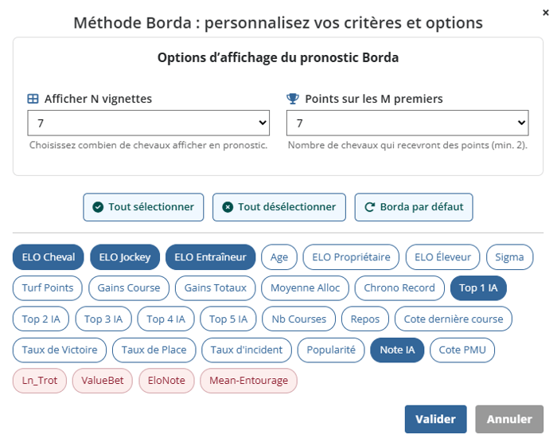Viewport: 557px width, 442px height.
Task: Enable the Popularité criterion pill
Action: 331,350
